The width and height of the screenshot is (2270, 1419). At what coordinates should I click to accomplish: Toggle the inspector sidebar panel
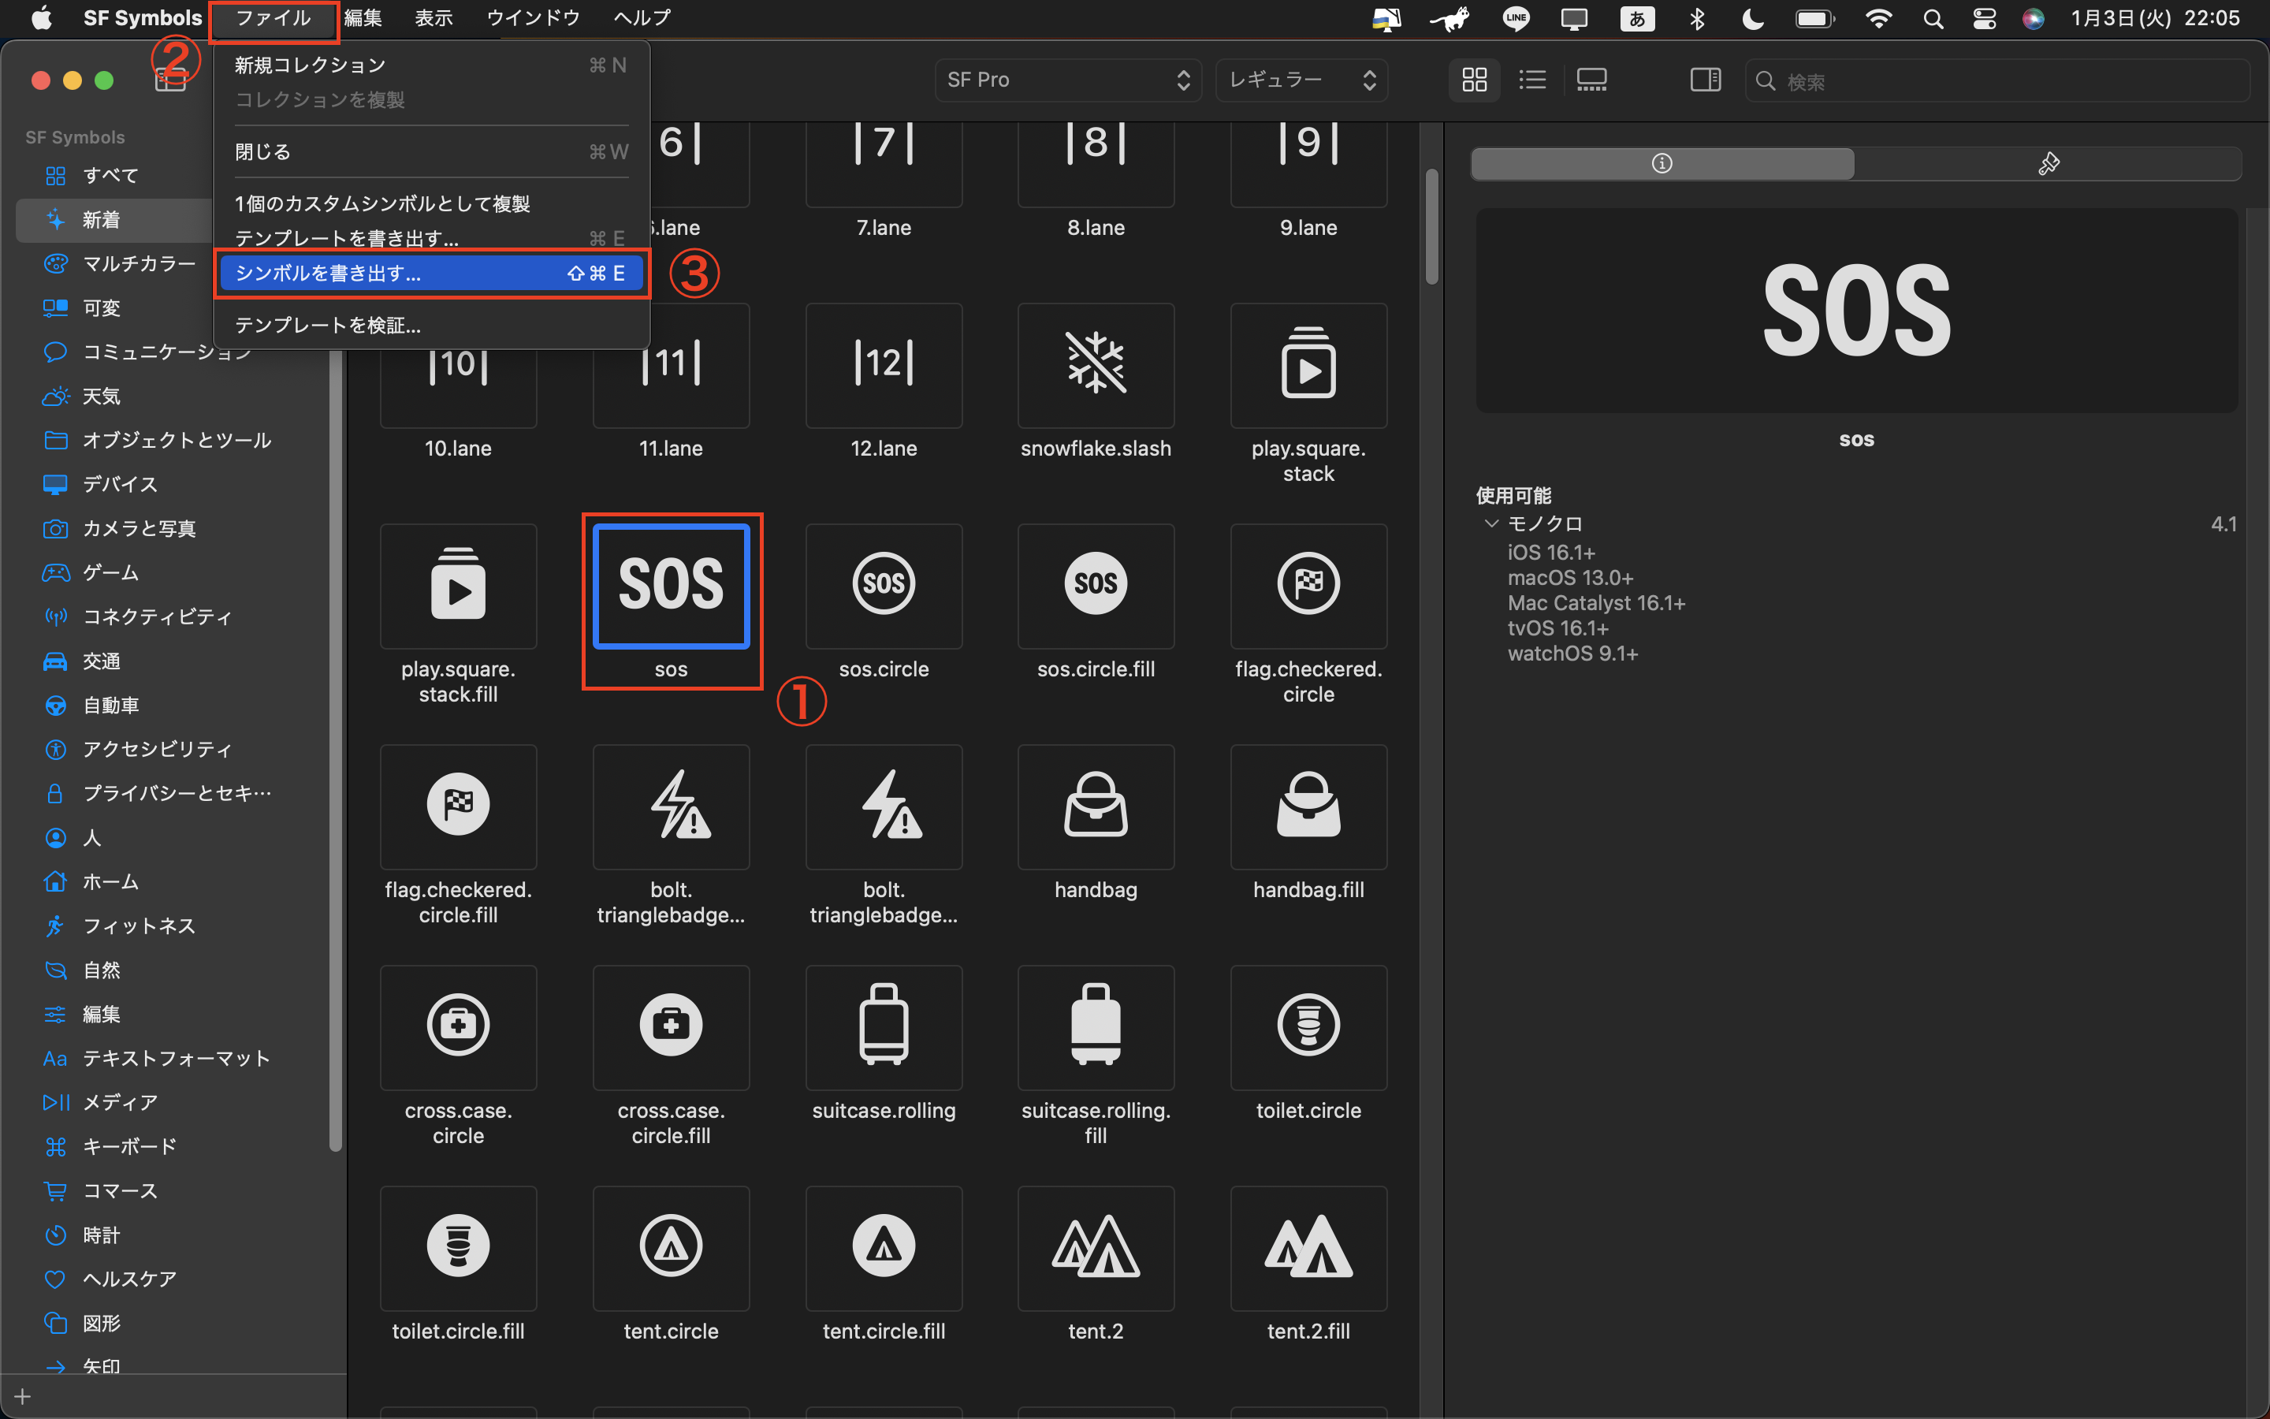[x=1706, y=80]
